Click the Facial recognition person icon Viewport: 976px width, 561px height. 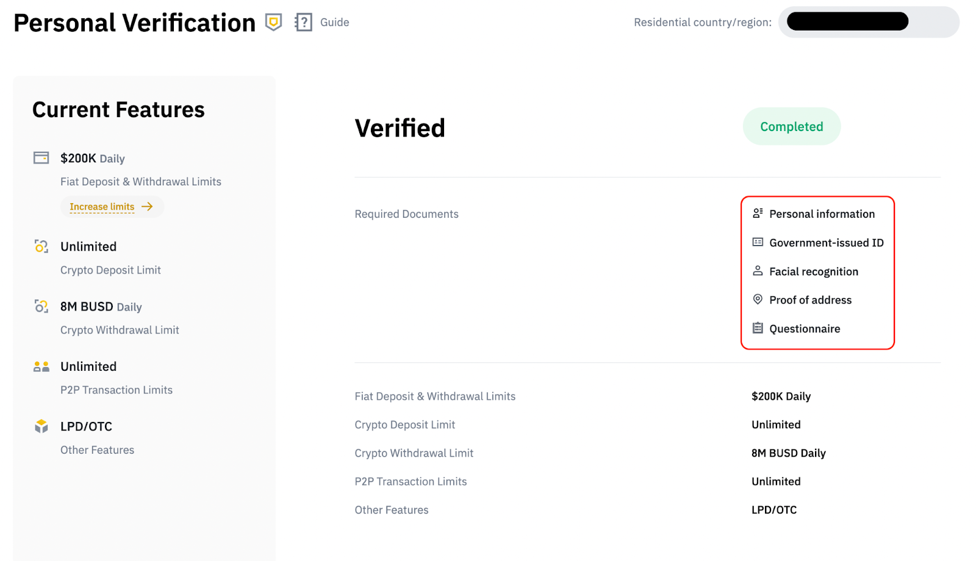(757, 270)
